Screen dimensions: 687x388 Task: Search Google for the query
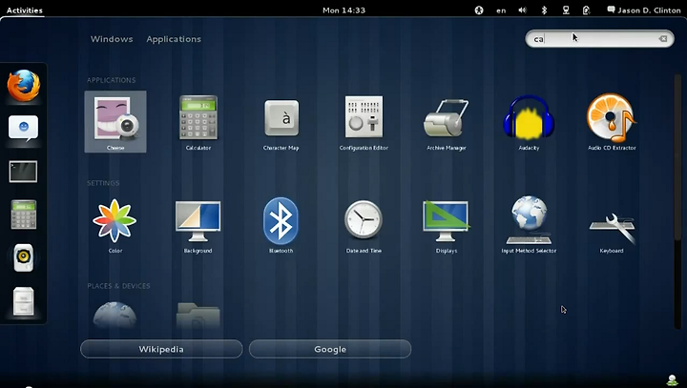[330, 349]
